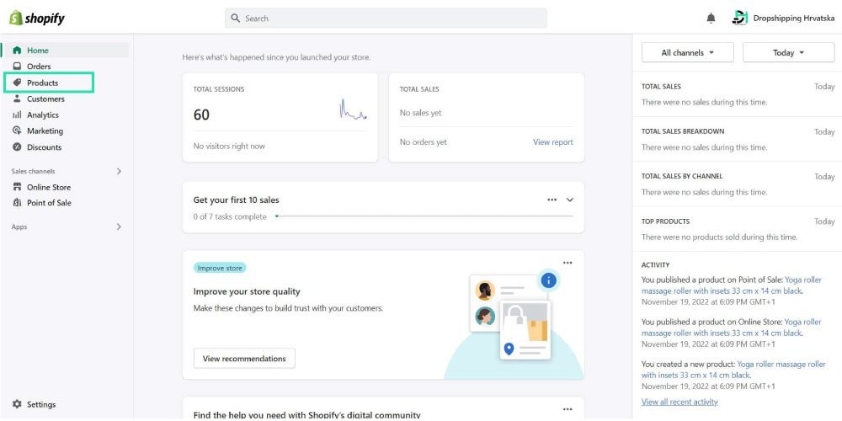This screenshot has height=421, width=842.
Task: Open the View report link
Action: tap(552, 142)
